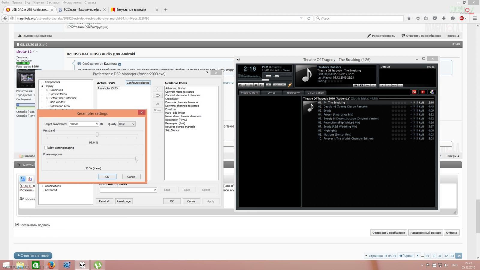480x270 pixels.
Task: Open the Windows Start button
Action: 6,265
